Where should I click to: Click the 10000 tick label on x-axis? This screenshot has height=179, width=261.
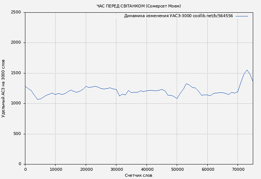[x=56, y=169]
